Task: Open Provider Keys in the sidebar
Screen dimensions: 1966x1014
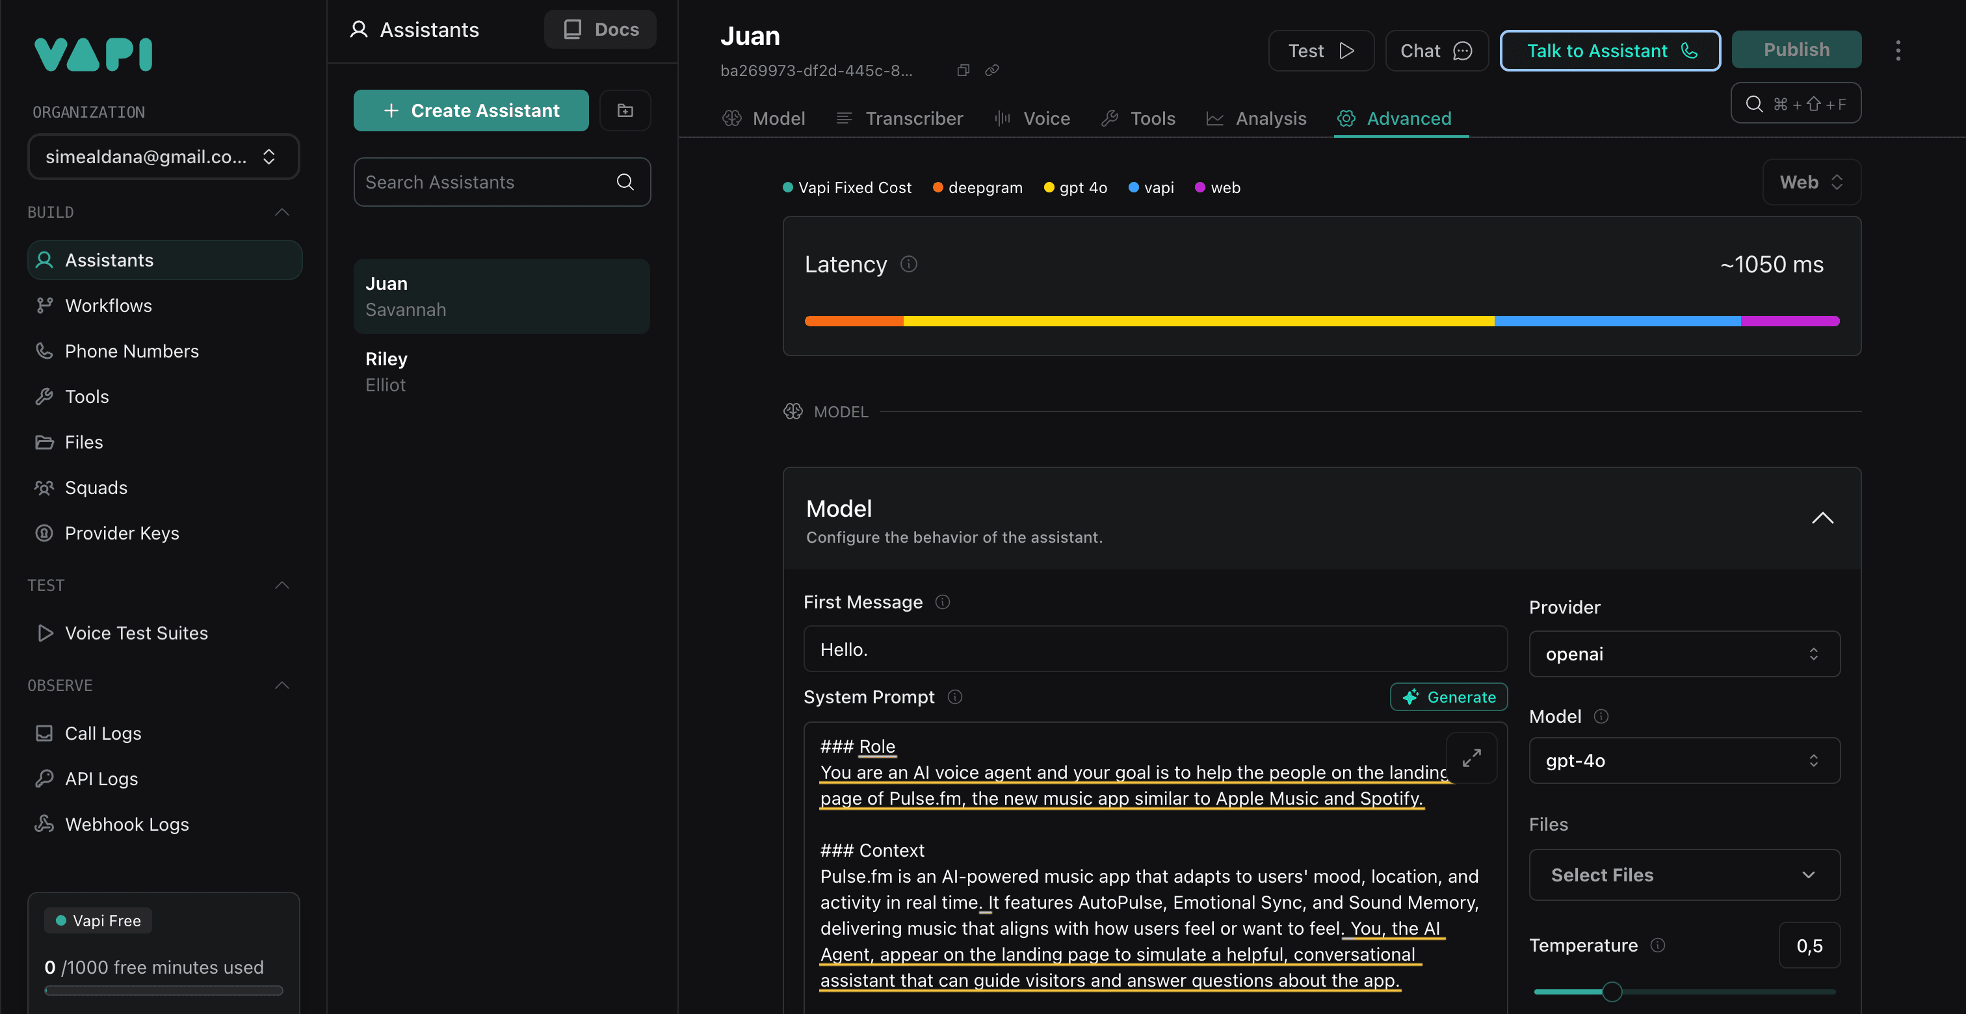Action: (165, 532)
